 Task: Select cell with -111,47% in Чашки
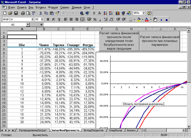pyautogui.click(x=44, y=49)
